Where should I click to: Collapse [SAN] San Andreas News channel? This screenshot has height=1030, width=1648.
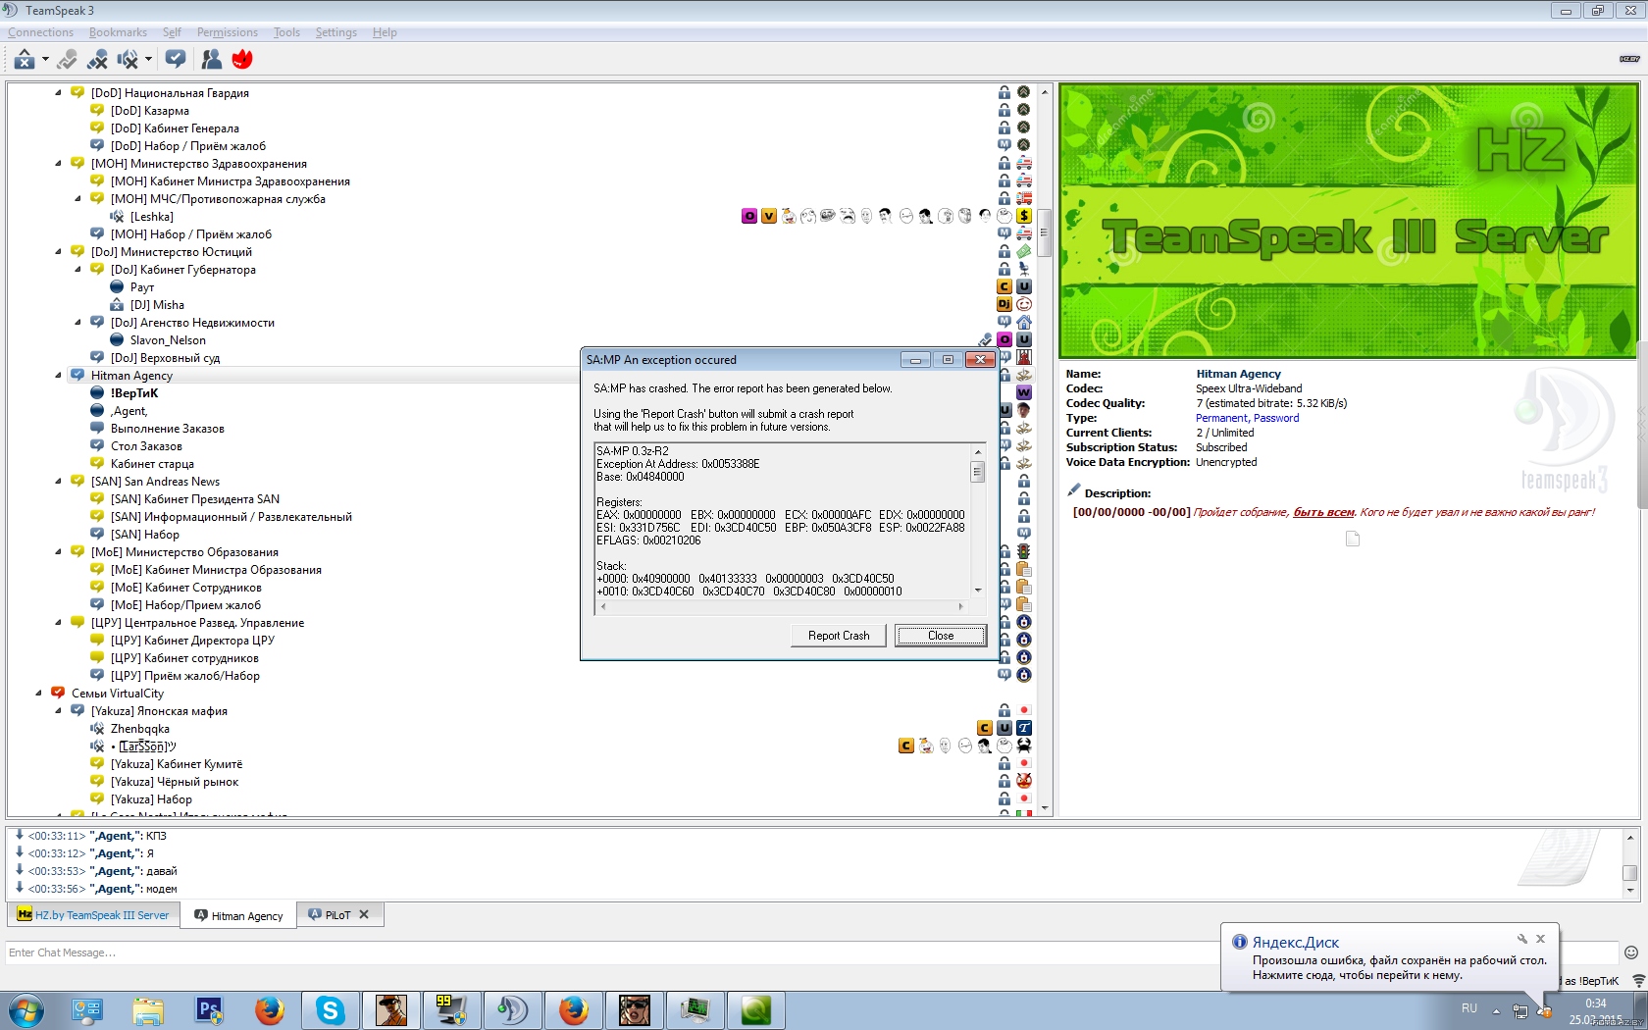(x=58, y=482)
